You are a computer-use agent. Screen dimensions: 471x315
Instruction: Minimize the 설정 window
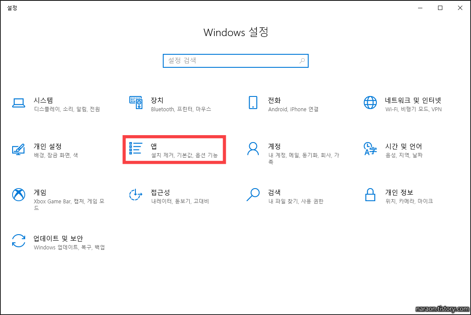coord(420,8)
